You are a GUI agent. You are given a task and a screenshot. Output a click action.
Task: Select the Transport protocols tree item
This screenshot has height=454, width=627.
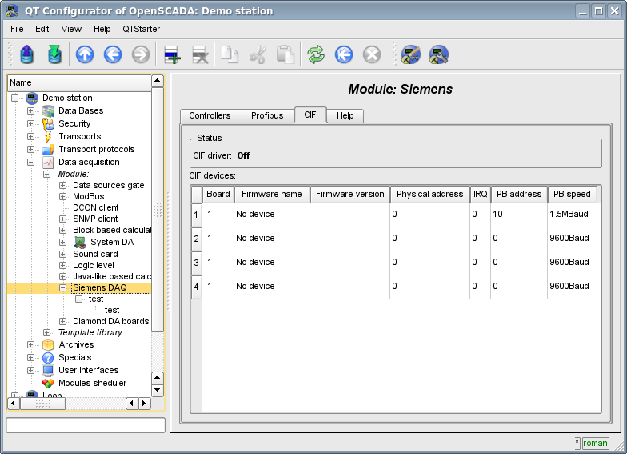click(x=96, y=149)
